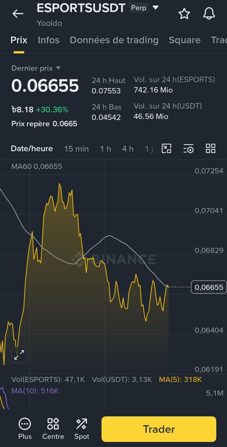Tap the Prix repère 0.0665 text
Image resolution: width=227 pixels, height=447 pixels.
[x=44, y=124]
